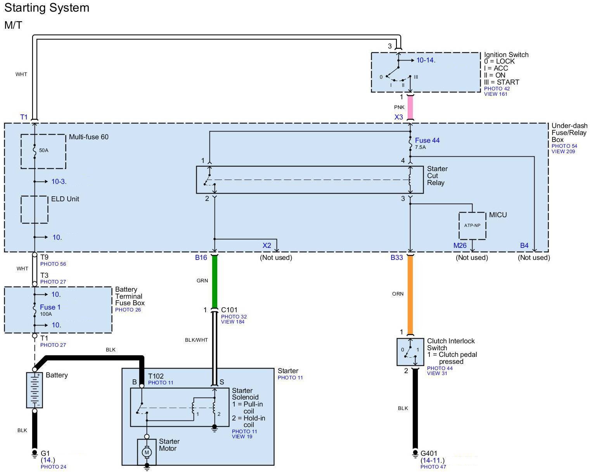
Task: Open the PHOTO 42 link
Action: coord(497,89)
